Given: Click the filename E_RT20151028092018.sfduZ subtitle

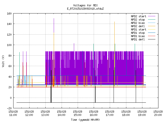Looking at the screenshot, I should 85,9.
